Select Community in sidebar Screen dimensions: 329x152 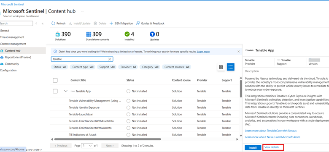[12, 64]
